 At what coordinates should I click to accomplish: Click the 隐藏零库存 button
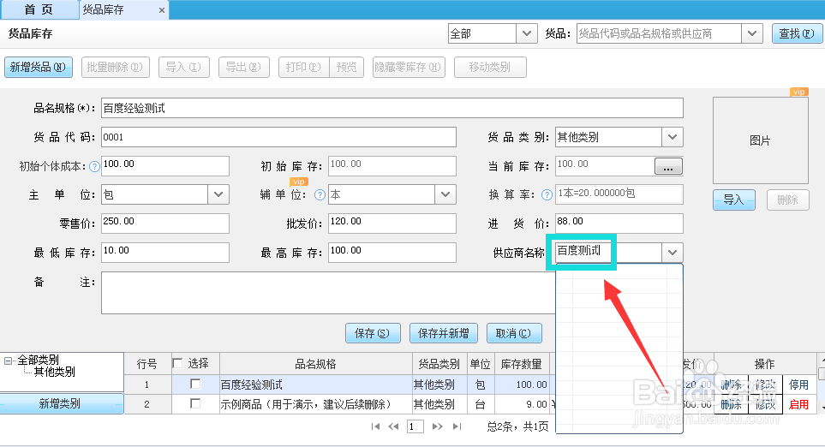409,68
